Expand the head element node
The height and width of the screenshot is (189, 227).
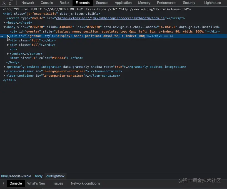(x=4, y=23)
